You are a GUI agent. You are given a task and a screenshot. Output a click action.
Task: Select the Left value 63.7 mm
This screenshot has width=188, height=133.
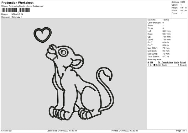166,31
